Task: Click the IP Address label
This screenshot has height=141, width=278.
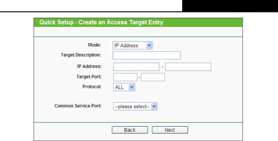Action: tap(89, 66)
